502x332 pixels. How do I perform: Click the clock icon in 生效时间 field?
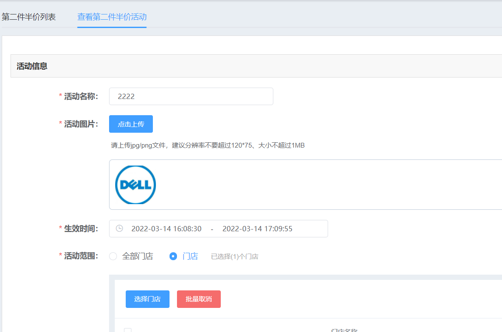click(120, 228)
